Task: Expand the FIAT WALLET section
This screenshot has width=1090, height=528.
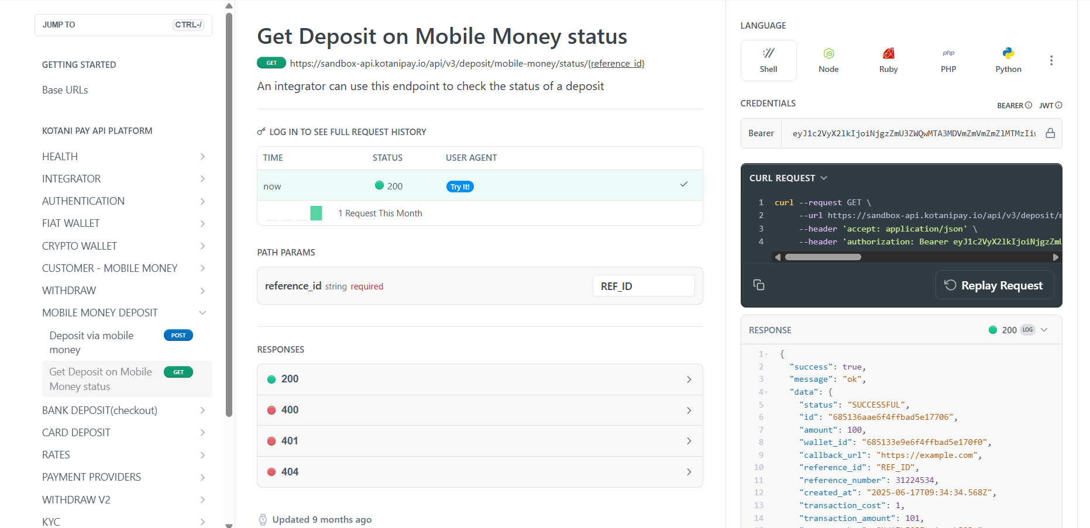Action: 202,223
